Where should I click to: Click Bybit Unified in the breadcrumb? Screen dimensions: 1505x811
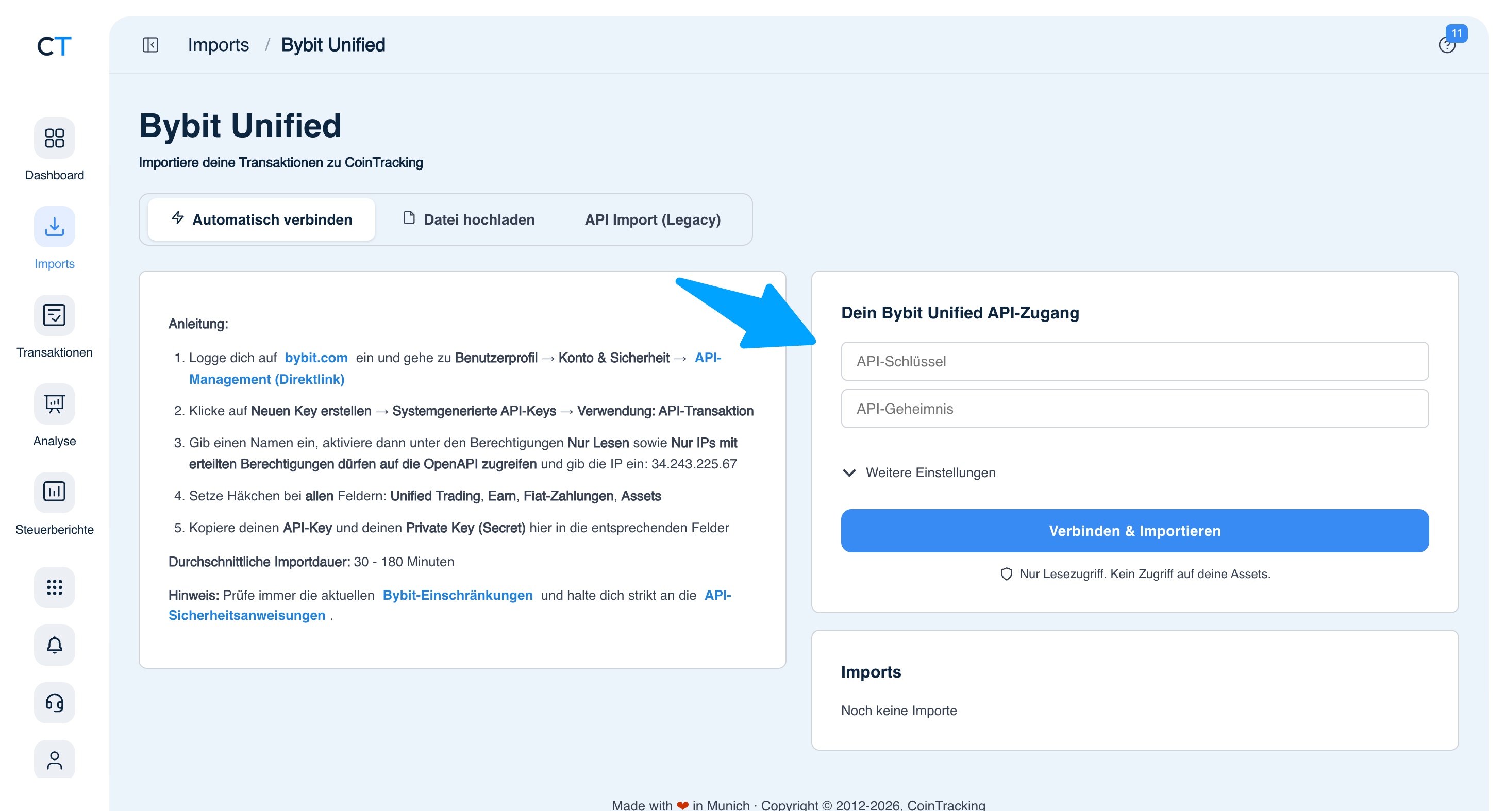[x=333, y=45]
